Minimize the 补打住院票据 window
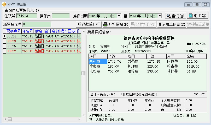Viewport: 211px width, 125px height. pyautogui.click(x=188, y=5)
